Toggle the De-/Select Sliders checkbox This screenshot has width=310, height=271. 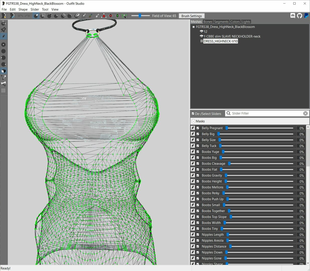(x=193, y=114)
